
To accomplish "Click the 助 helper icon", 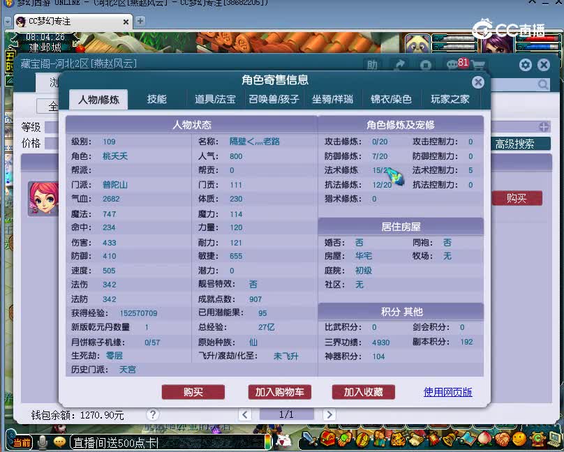I will [372, 65].
